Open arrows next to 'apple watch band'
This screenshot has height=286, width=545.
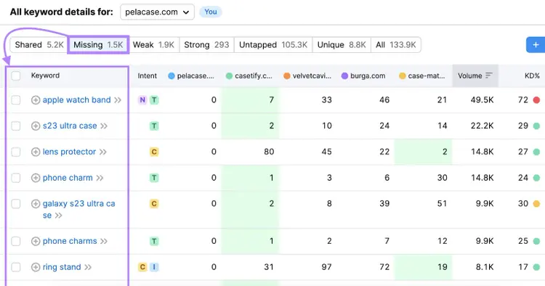click(x=118, y=100)
